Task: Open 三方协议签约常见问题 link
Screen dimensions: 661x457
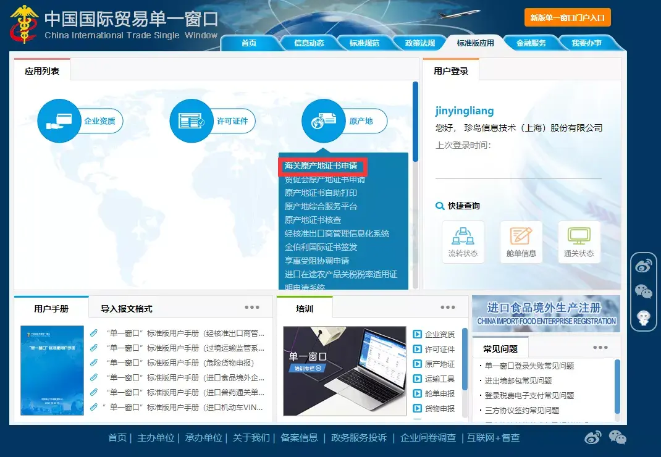Action: coord(522,410)
